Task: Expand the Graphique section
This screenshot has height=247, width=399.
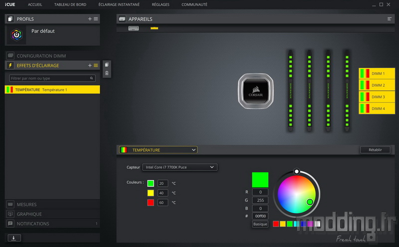Action: [52, 214]
